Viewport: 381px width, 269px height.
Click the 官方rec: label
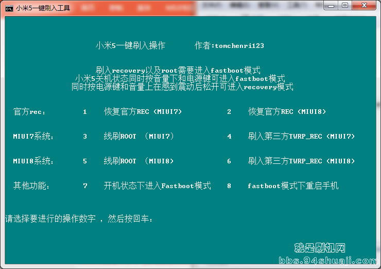29,112
